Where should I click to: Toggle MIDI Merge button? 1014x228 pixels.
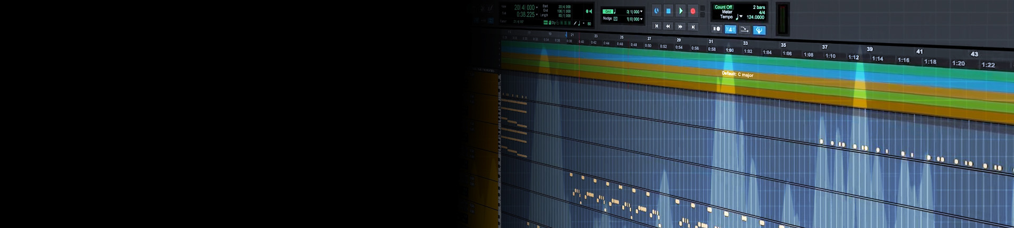(x=744, y=30)
